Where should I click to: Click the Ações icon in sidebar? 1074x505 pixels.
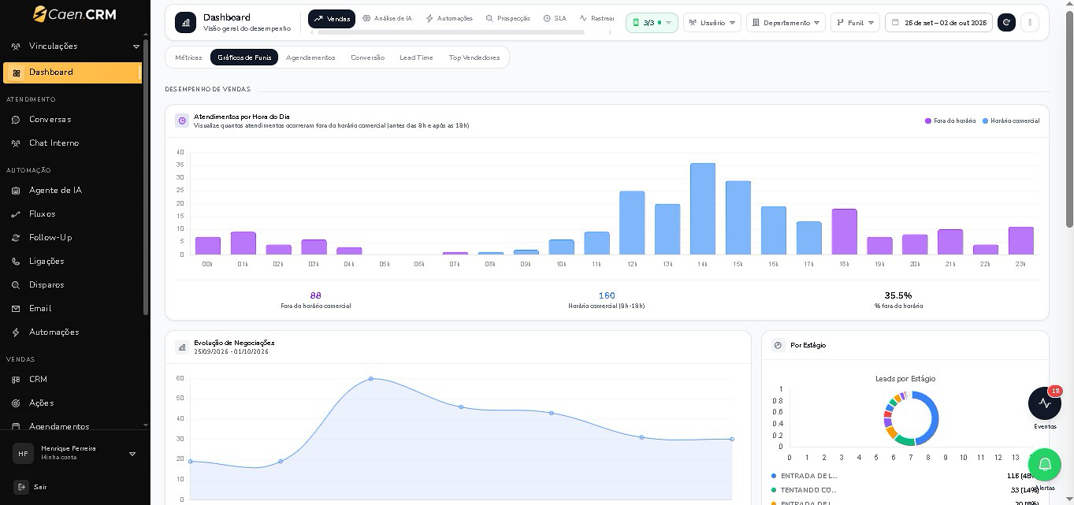coord(16,403)
